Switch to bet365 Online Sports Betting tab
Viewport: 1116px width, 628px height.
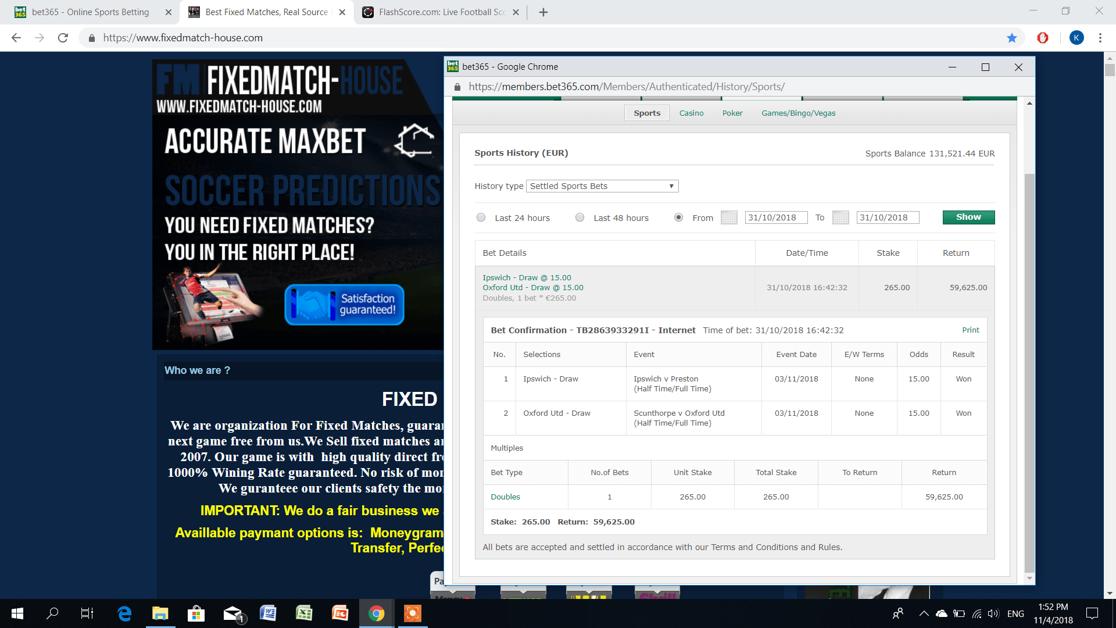[90, 12]
